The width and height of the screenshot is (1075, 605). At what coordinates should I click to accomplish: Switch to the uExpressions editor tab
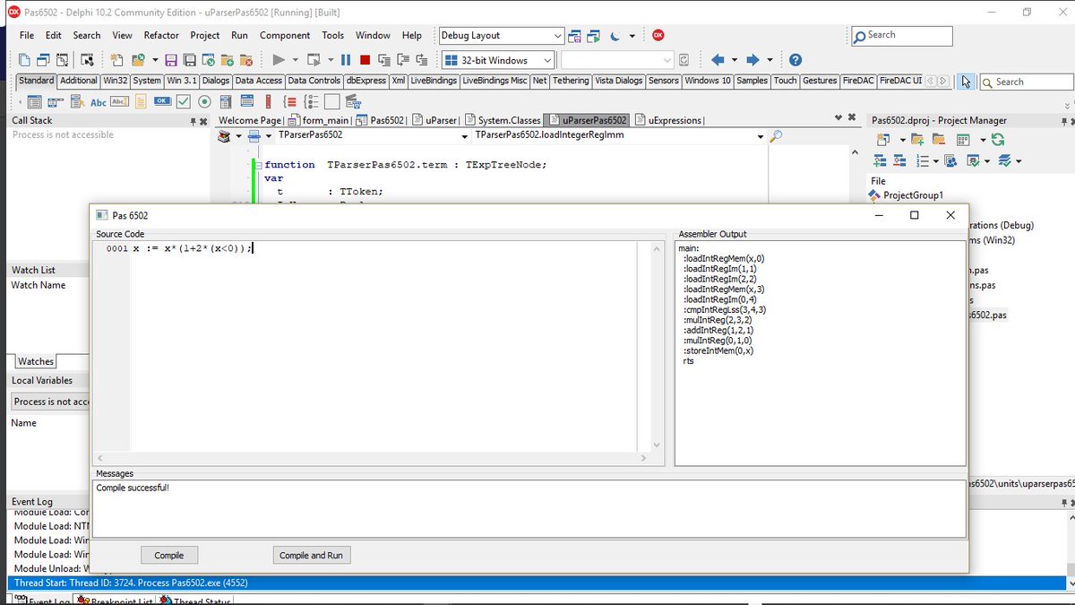[675, 120]
